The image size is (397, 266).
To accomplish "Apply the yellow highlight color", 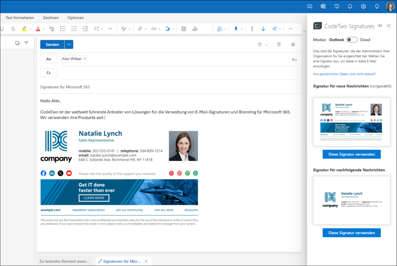I will [24, 29].
